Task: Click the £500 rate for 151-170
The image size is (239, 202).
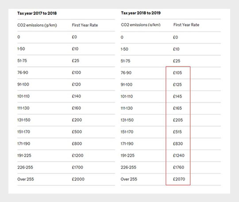Action: point(77,132)
